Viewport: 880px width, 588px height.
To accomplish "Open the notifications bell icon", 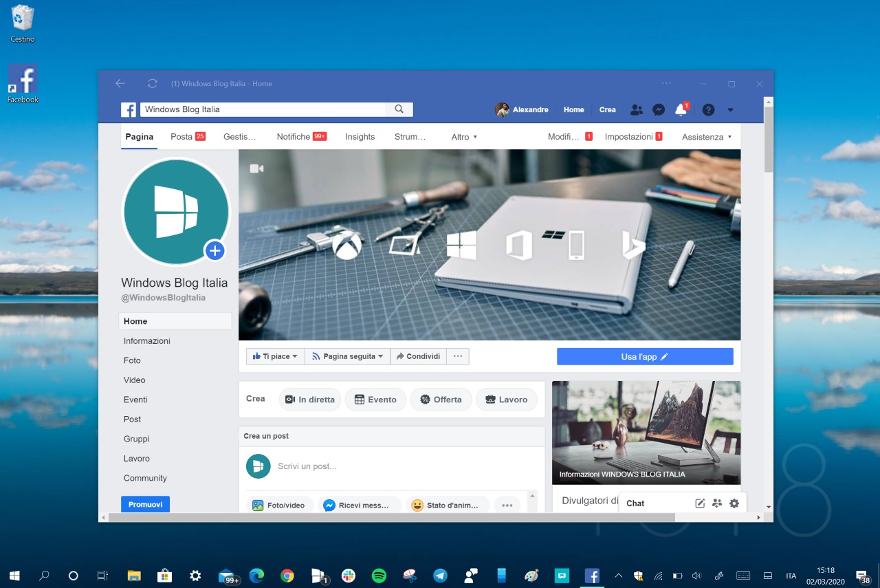I will pos(681,109).
